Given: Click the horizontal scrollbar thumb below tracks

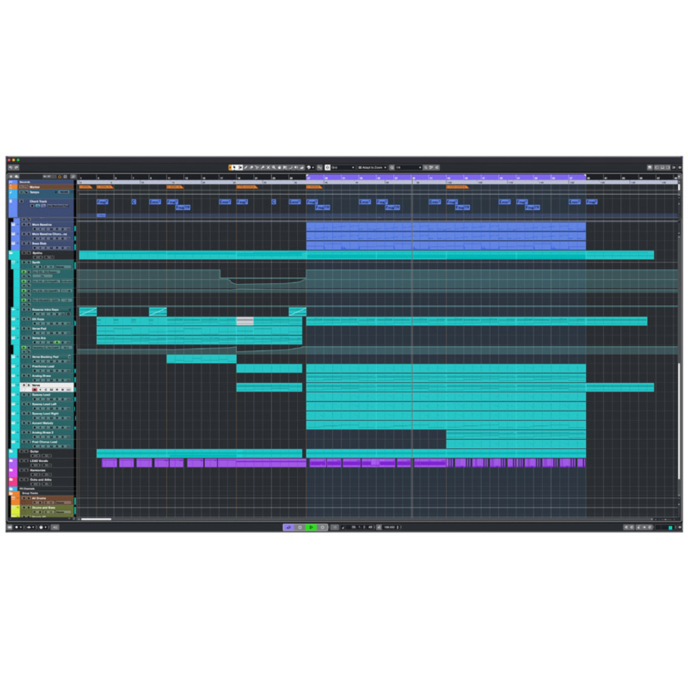Looking at the screenshot, I should (96, 519).
